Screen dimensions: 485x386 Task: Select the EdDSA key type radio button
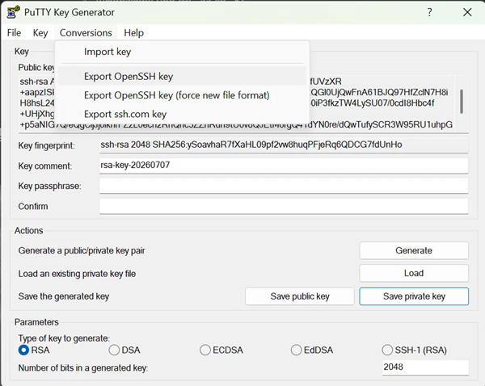pos(296,350)
